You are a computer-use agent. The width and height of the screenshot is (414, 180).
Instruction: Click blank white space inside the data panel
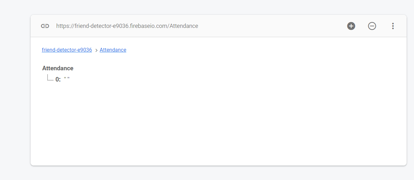coord(219,122)
